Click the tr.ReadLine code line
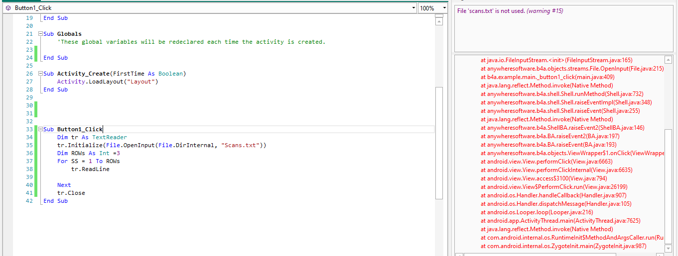This screenshot has height=256, width=678. pos(90,169)
